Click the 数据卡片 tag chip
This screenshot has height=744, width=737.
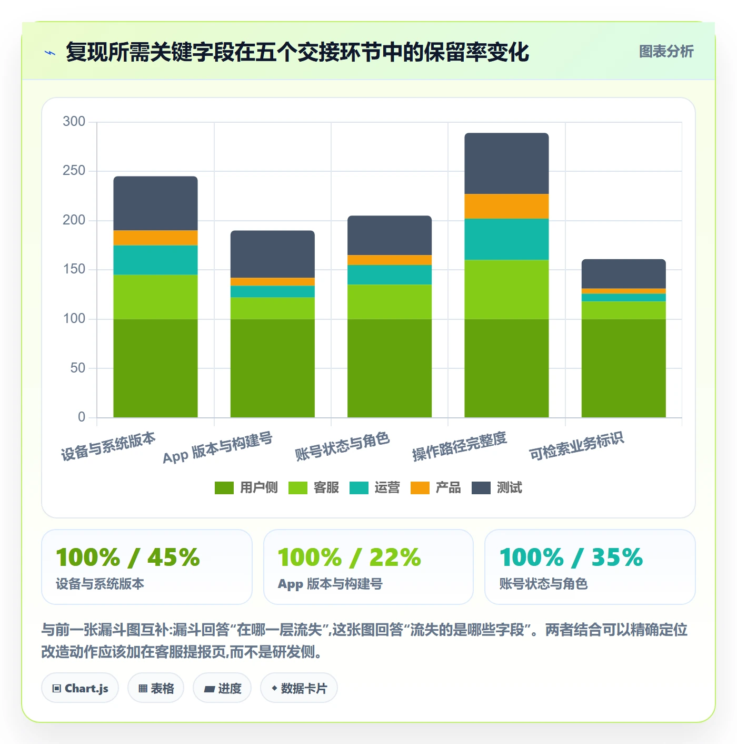[299, 688]
